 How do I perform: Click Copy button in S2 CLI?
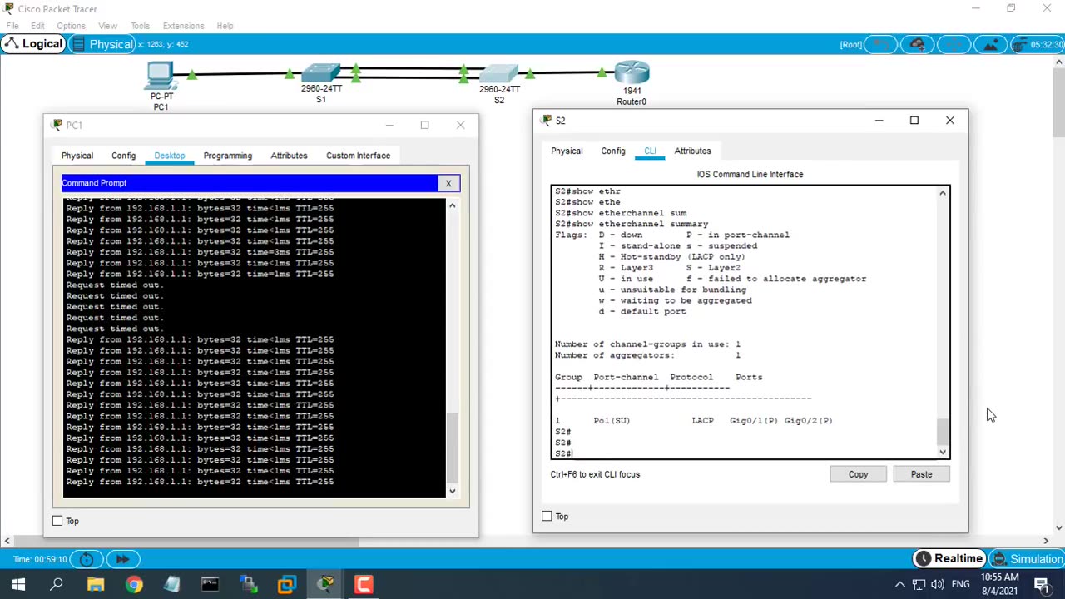tap(858, 474)
